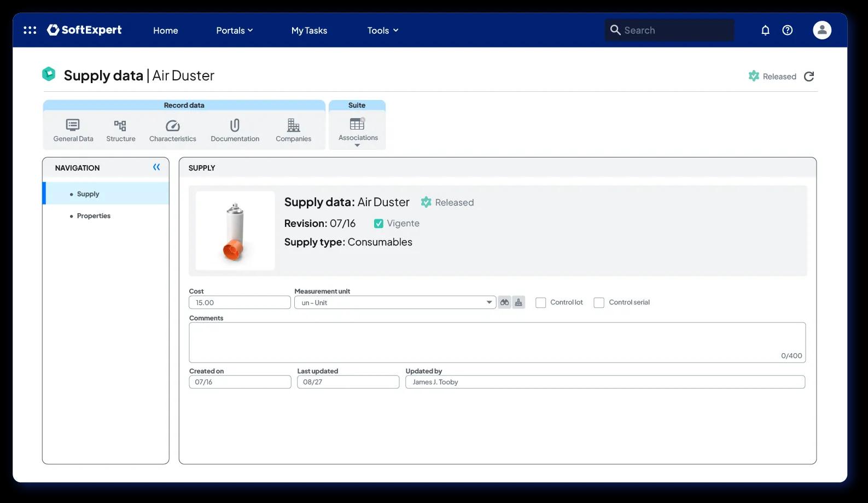The height and width of the screenshot is (503, 868).
Task: Toggle the Vigente checkbox
Action: point(378,224)
